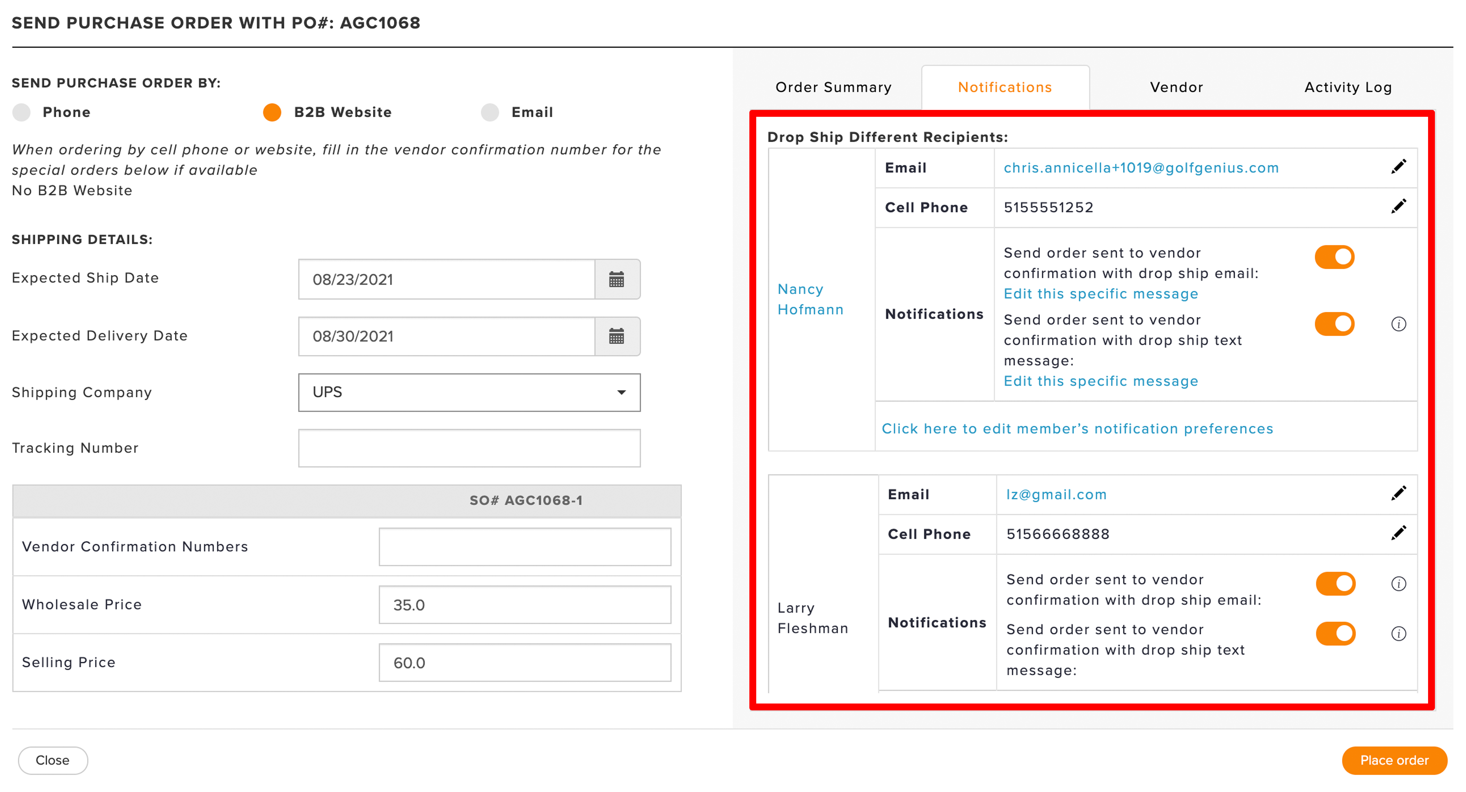Switch to the Order Summary tab
This screenshot has width=1466, height=792.
click(x=833, y=87)
